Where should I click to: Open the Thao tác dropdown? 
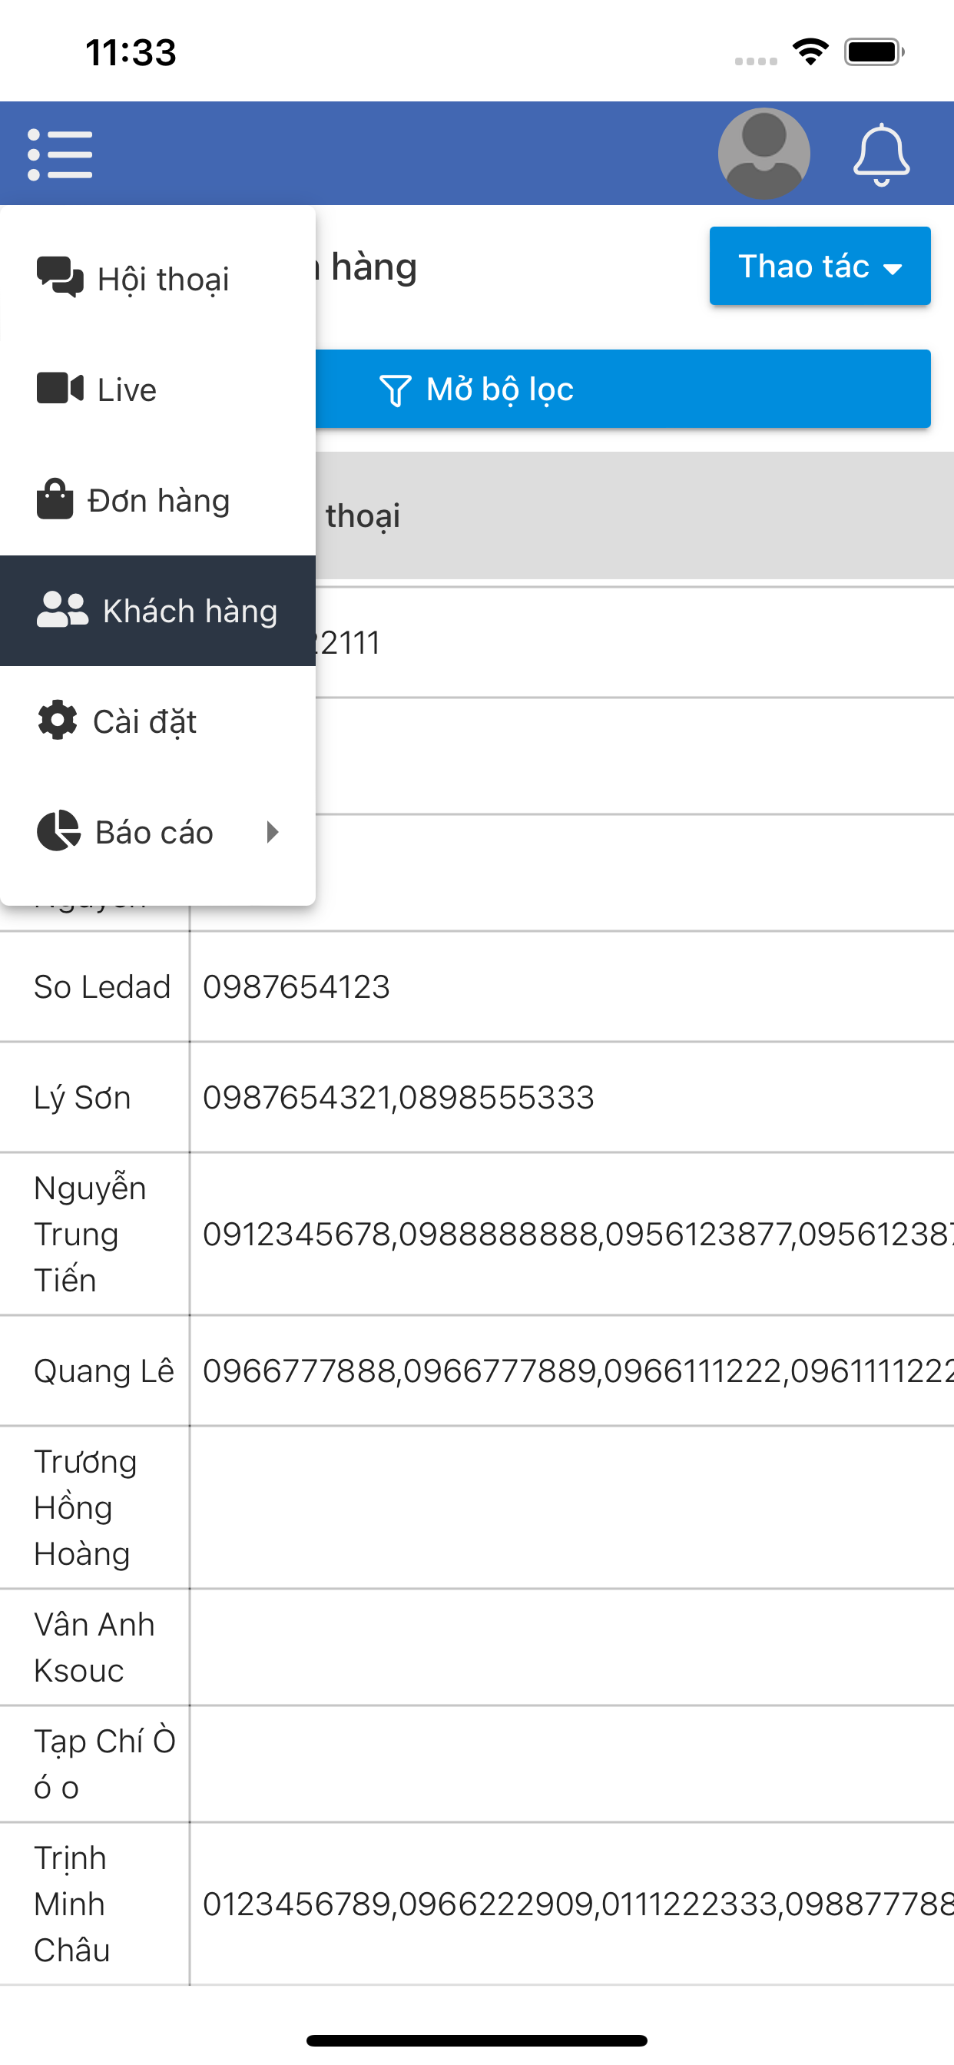coord(820,266)
